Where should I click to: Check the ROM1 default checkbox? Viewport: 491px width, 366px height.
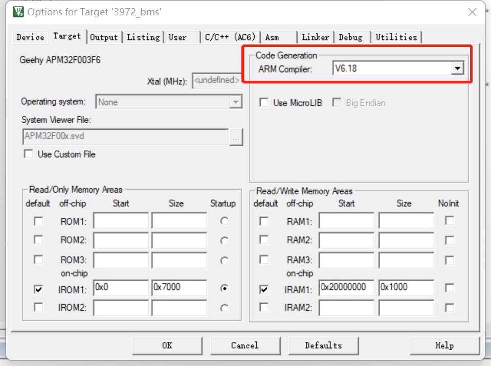point(38,221)
